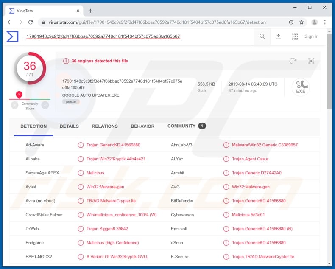
Task: Close the VirusTotal browser tab
Action: (x=78, y=11)
